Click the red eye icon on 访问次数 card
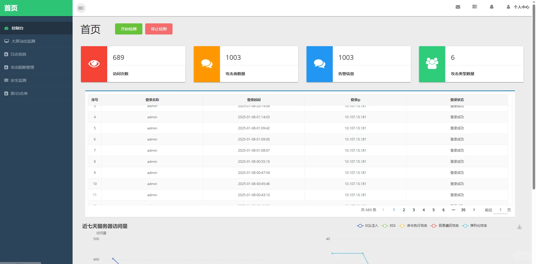The width and height of the screenshot is (536, 264). (94, 63)
